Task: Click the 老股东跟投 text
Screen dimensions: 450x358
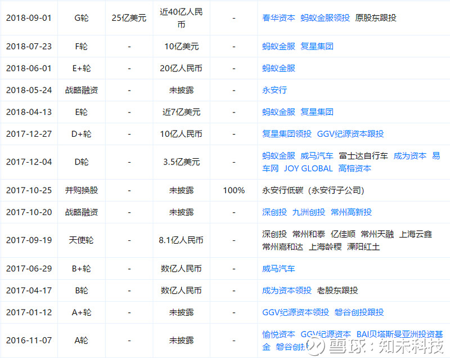Action: click(x=337, y=290)
